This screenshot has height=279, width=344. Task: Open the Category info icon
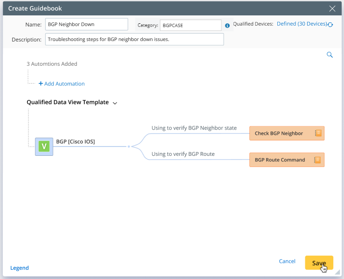(x=227, y=26)
